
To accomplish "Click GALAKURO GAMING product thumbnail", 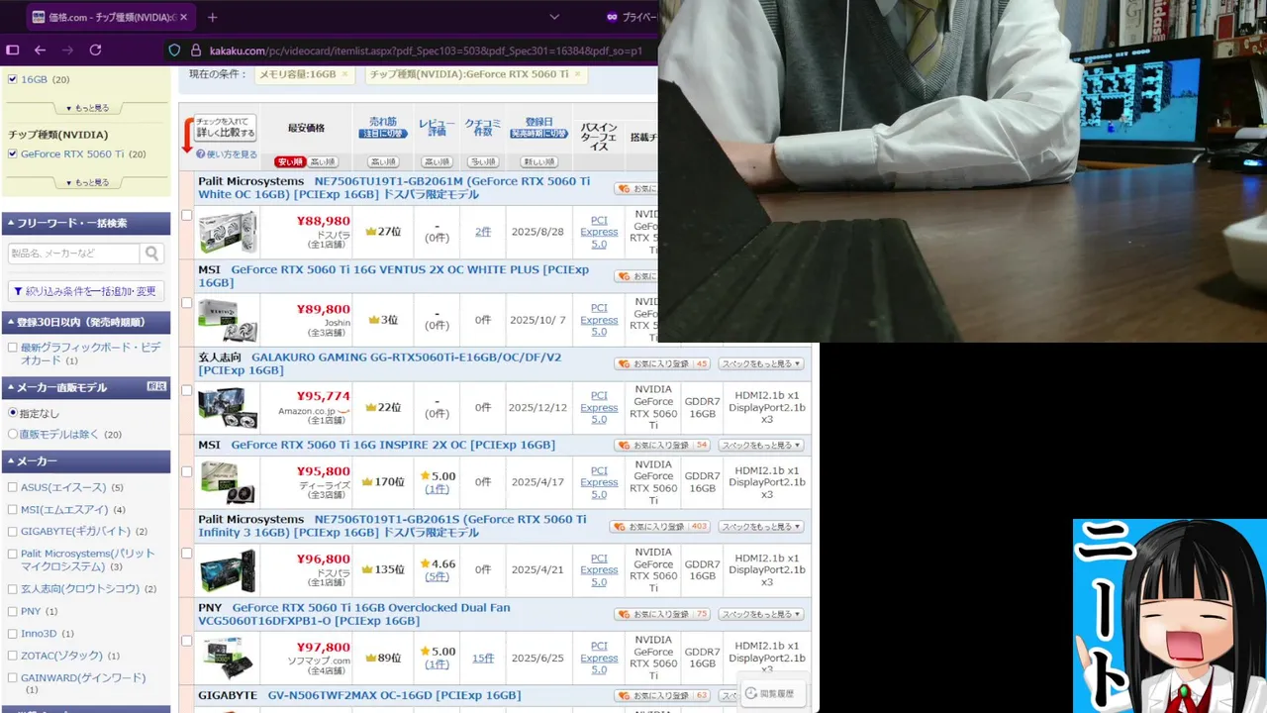I will 228,408.
